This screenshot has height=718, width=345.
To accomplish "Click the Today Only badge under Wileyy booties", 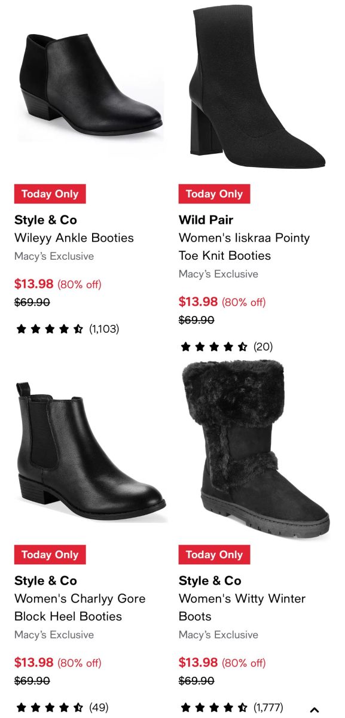I will click(50, 194).
